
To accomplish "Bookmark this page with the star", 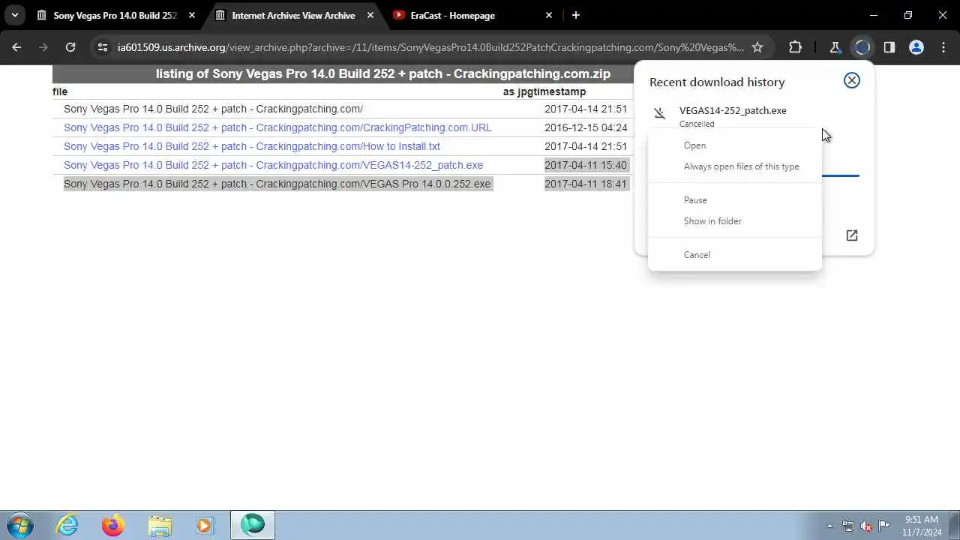I will pyautogui.click(x=757, y=47).
